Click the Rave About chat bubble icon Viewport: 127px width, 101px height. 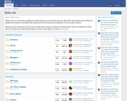[7, 94]
